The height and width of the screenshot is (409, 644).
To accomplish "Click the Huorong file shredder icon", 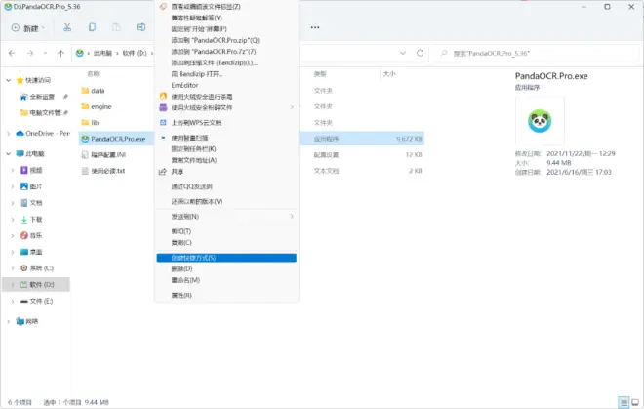I will pyautogui.click(x=163, y=107).
